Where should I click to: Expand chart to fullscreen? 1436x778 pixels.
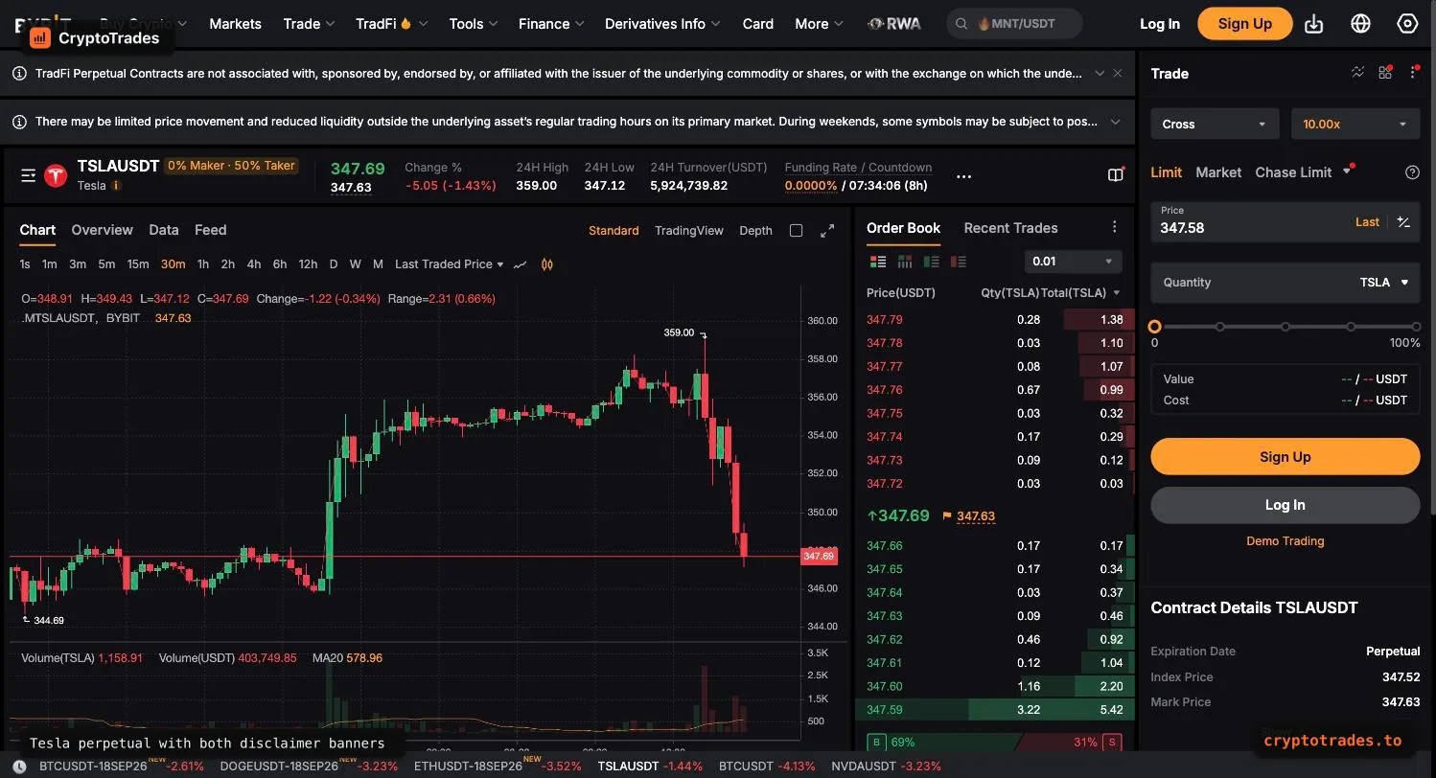(827, 231)
